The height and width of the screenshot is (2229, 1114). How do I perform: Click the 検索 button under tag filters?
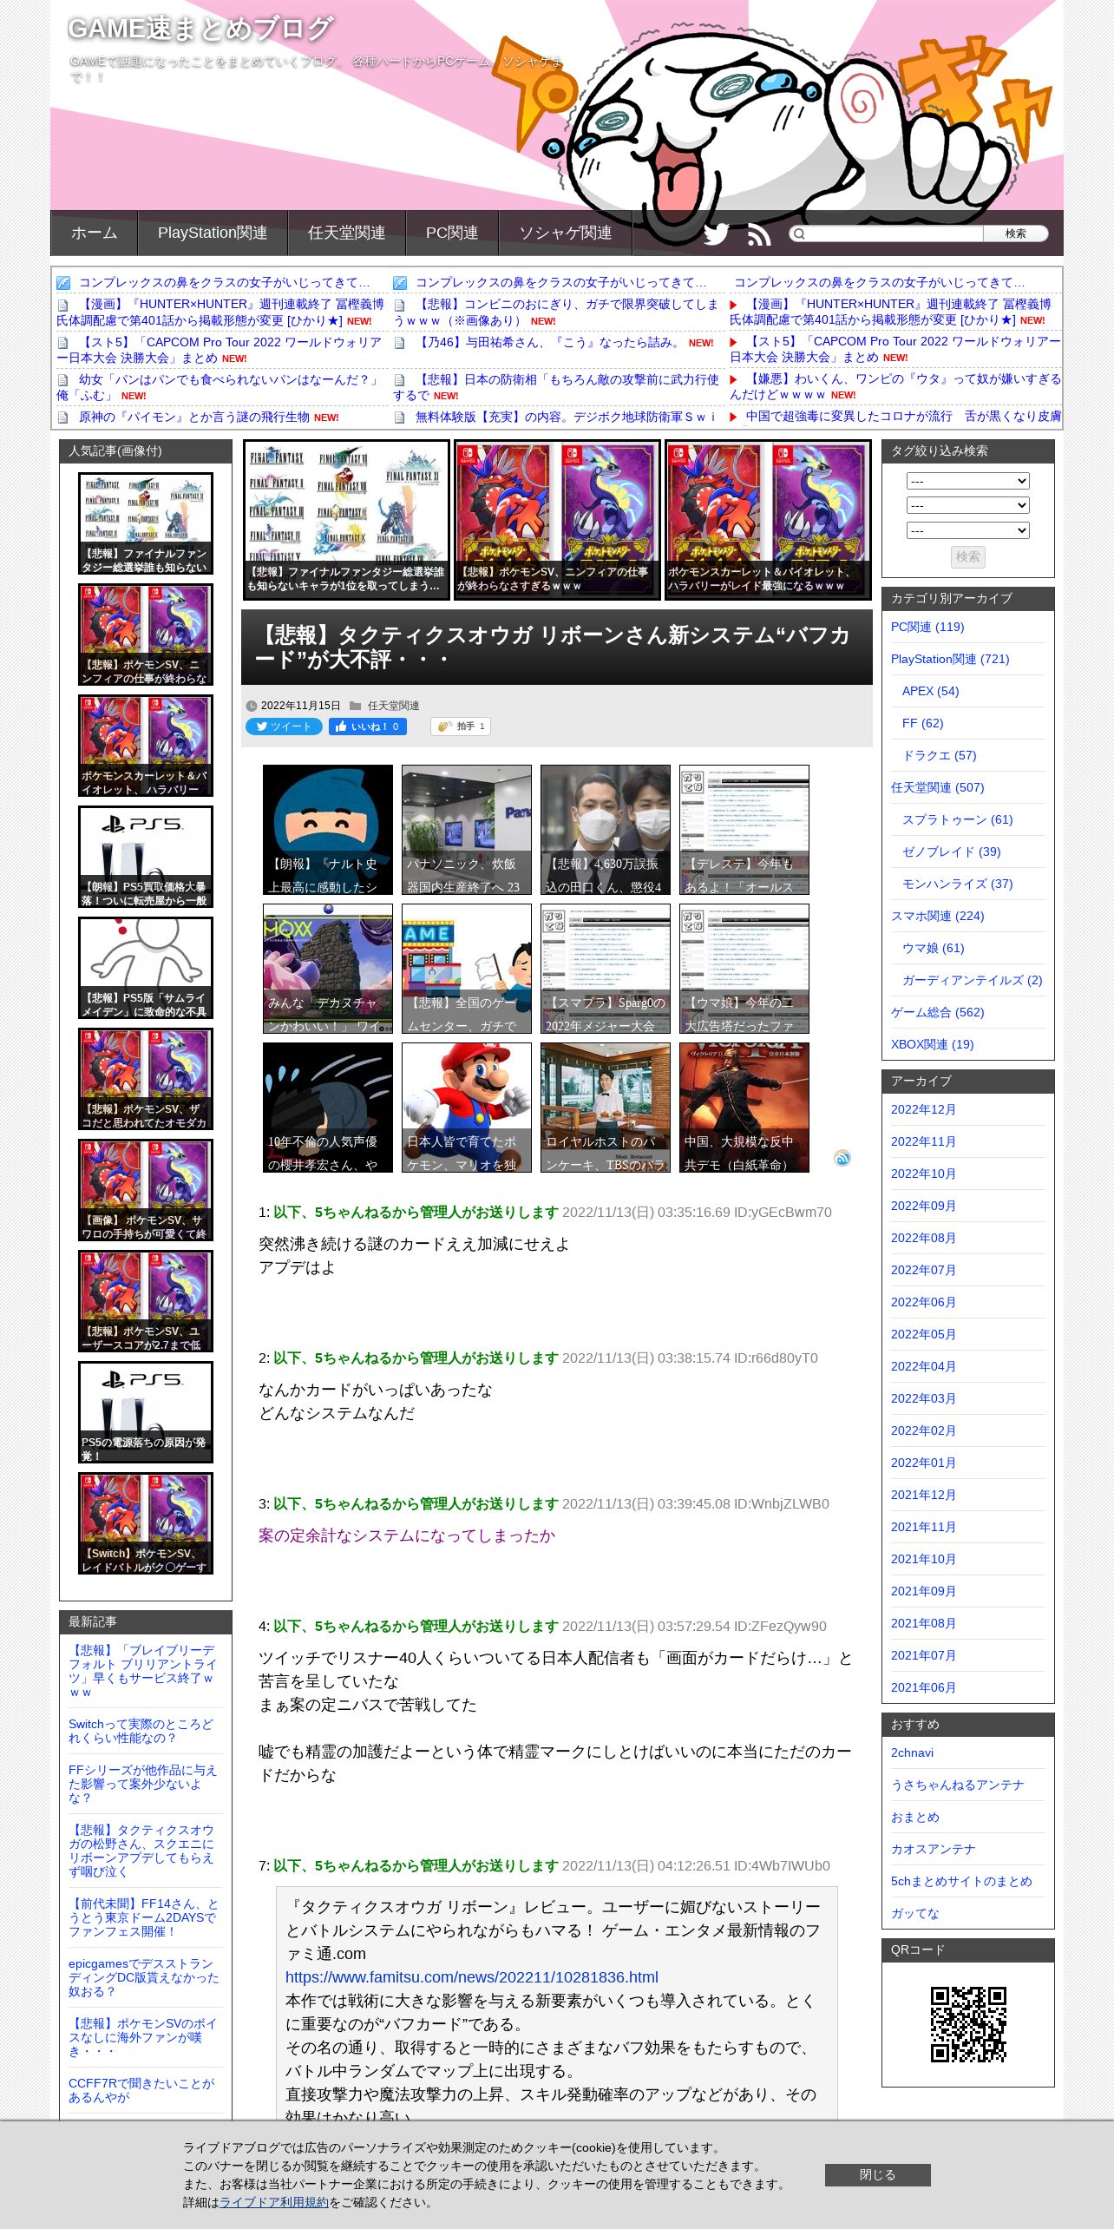point(967,556)
